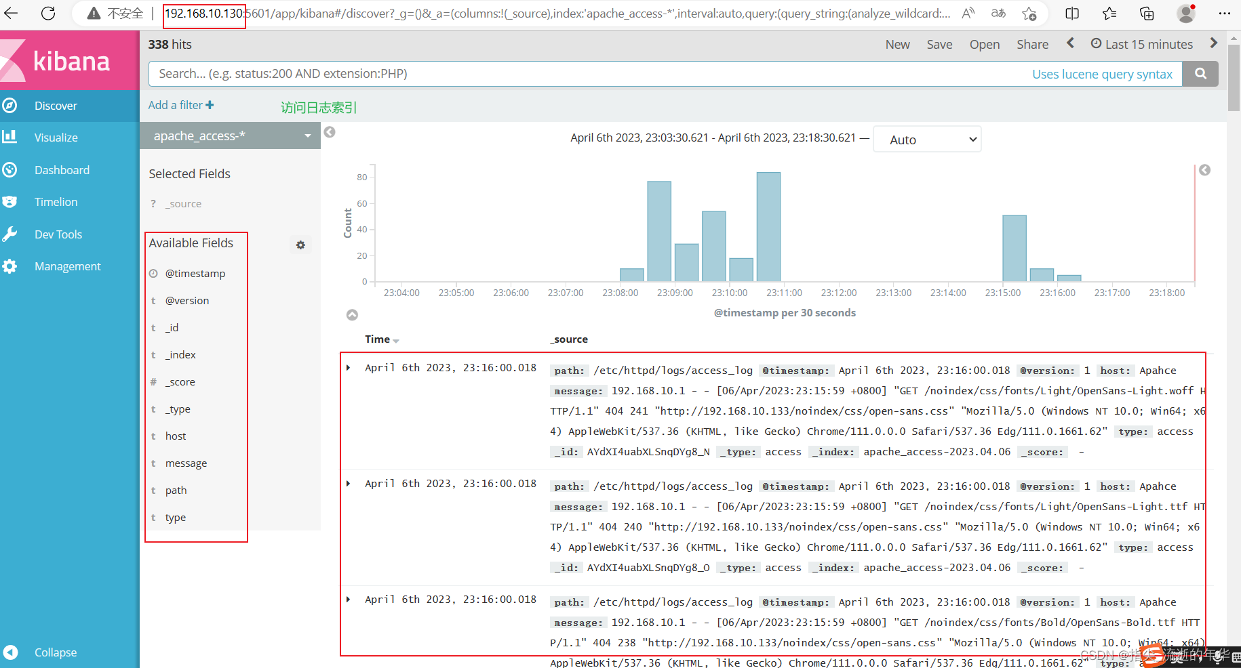Click Open in the top menu
1241x668 pixels.
pos(985,45)
